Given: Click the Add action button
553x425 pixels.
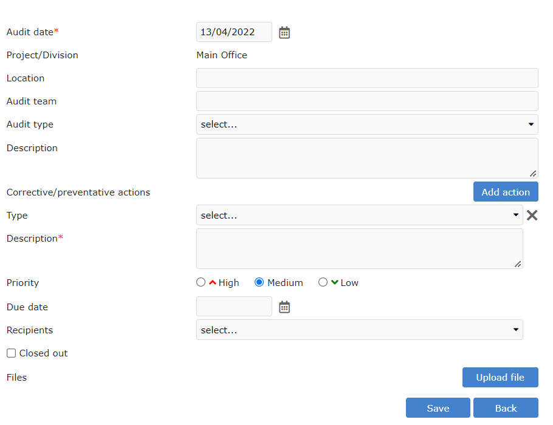Looking at the screenshot, I should point(506,192).
